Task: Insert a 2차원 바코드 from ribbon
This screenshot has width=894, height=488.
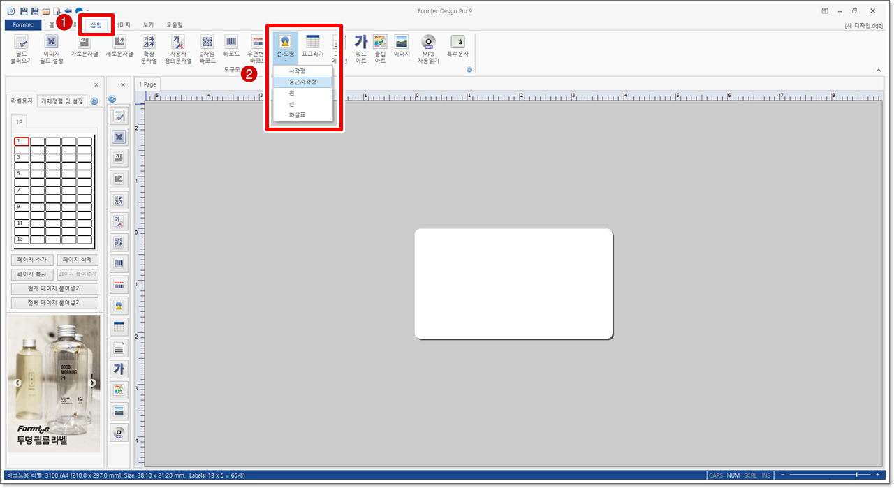Action: 207,48
